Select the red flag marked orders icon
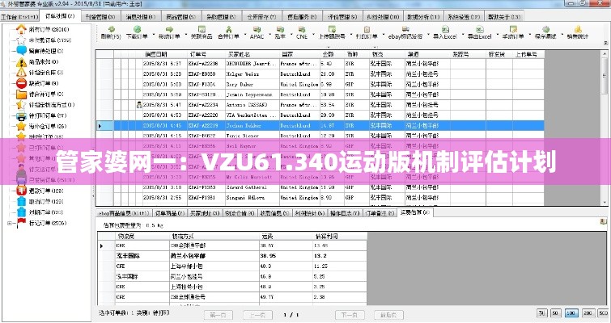Image resolution: width=611 pixels, height=323 pixels. tap(21, 223)
